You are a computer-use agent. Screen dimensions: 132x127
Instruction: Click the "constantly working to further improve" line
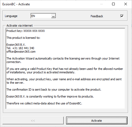click(50, 96)
